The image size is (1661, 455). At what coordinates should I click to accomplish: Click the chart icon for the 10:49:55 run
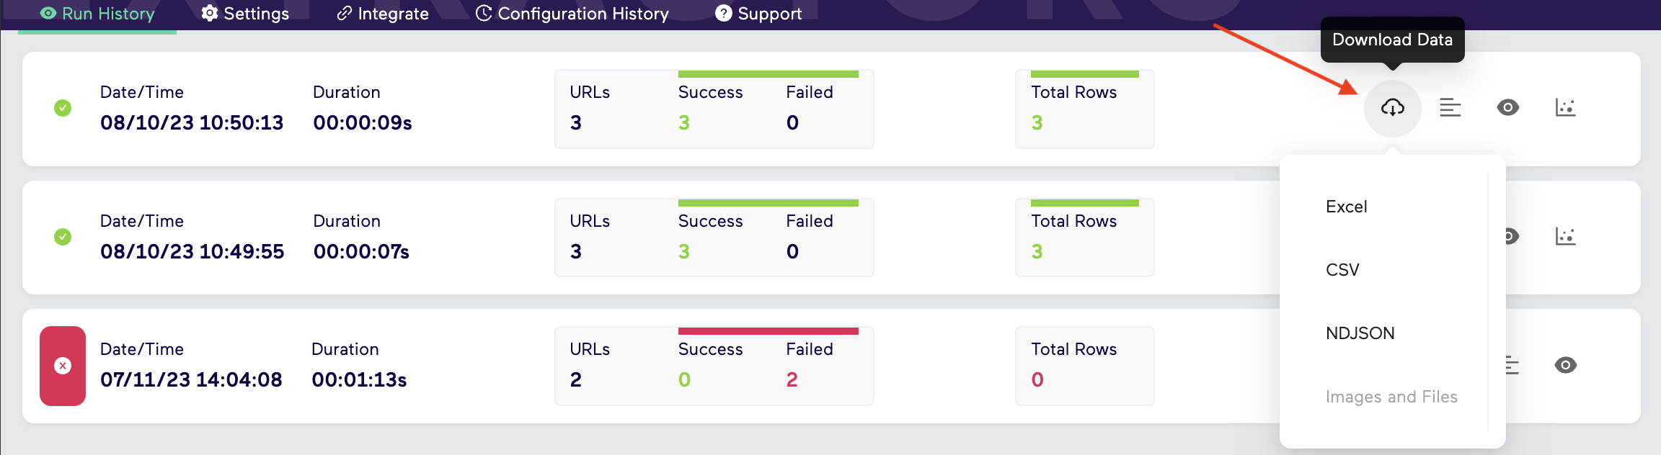[1565, 236]
